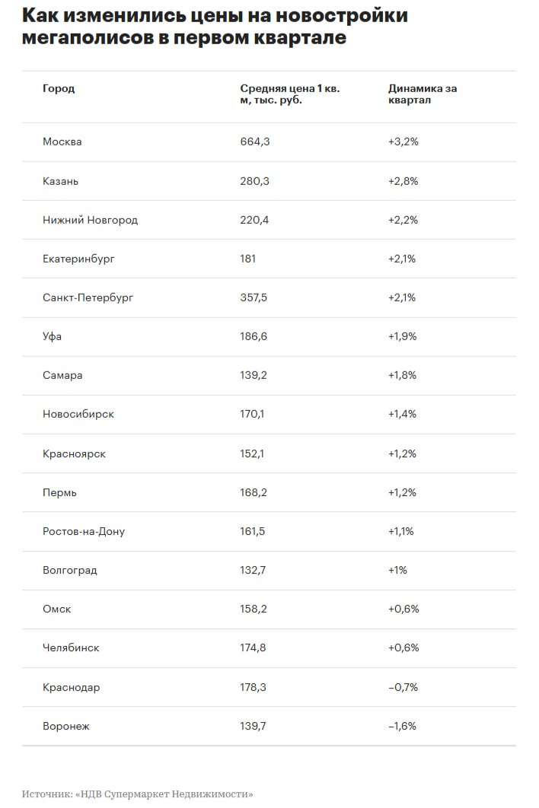The width and height of the screenshot is (539, 808).
Task: Click the +2,8% change for Казань
Action: point(403,181)
